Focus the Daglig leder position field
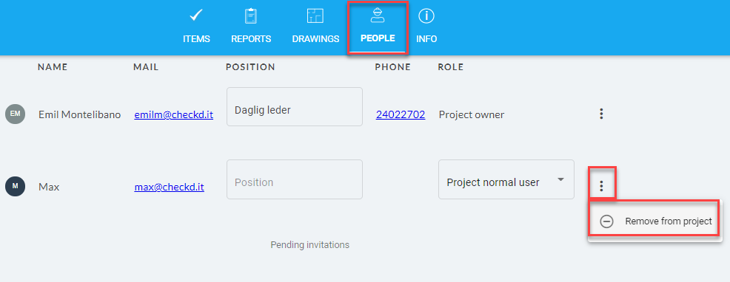 294,107
